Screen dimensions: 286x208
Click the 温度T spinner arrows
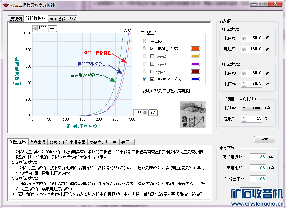244,119
